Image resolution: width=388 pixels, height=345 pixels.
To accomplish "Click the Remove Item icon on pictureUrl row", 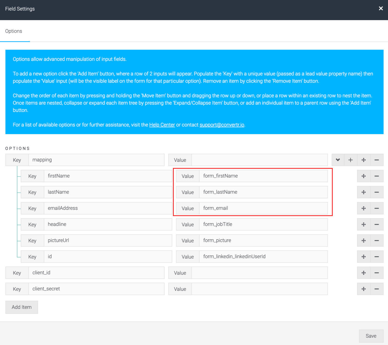I will (x=377, y=240).
